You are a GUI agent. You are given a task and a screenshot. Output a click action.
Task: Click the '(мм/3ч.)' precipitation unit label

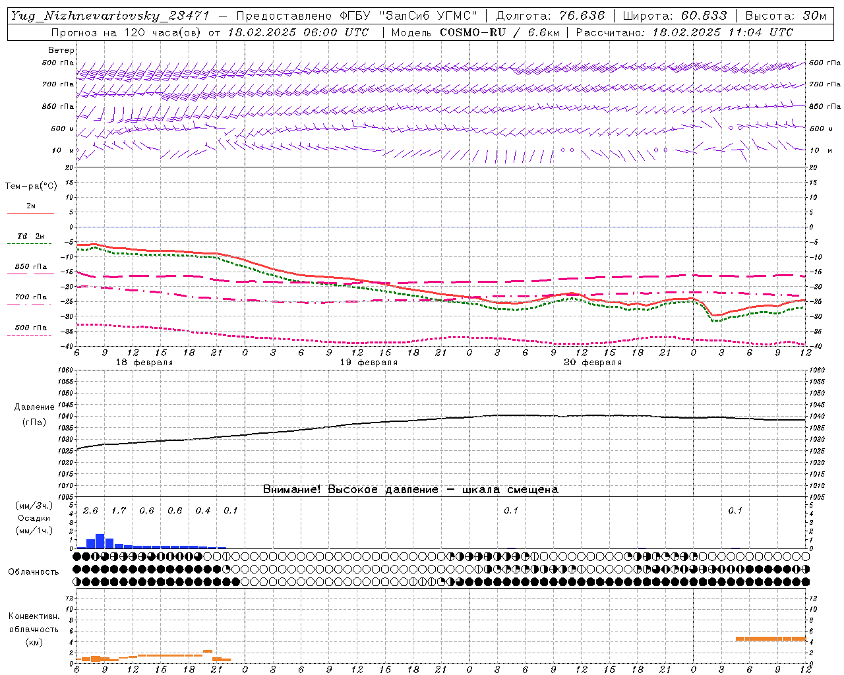[34, 506]
